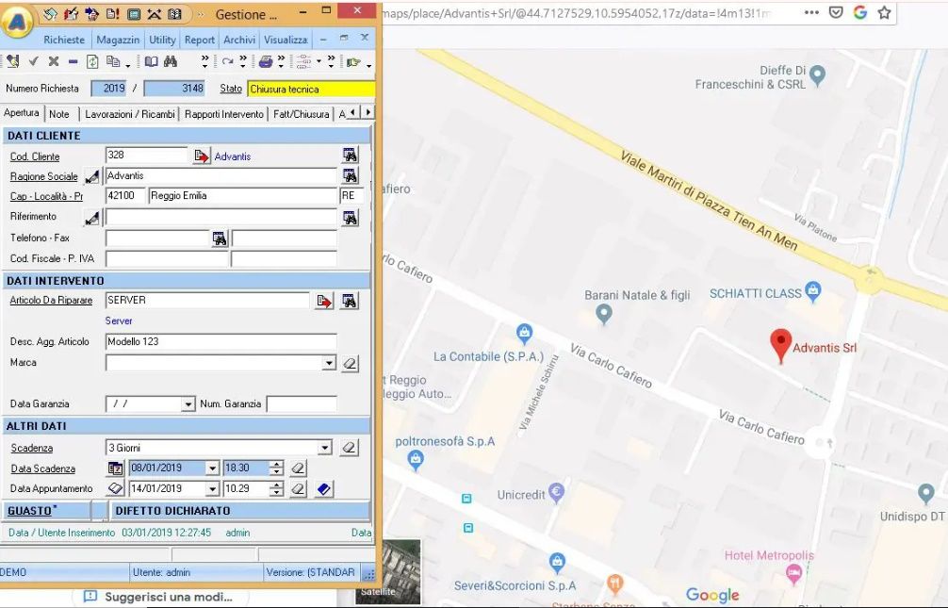Click the arrow icon next to Cod. Cliente 328
The height and width of the screenshot is (608, 948).
[x=202, y=156]
